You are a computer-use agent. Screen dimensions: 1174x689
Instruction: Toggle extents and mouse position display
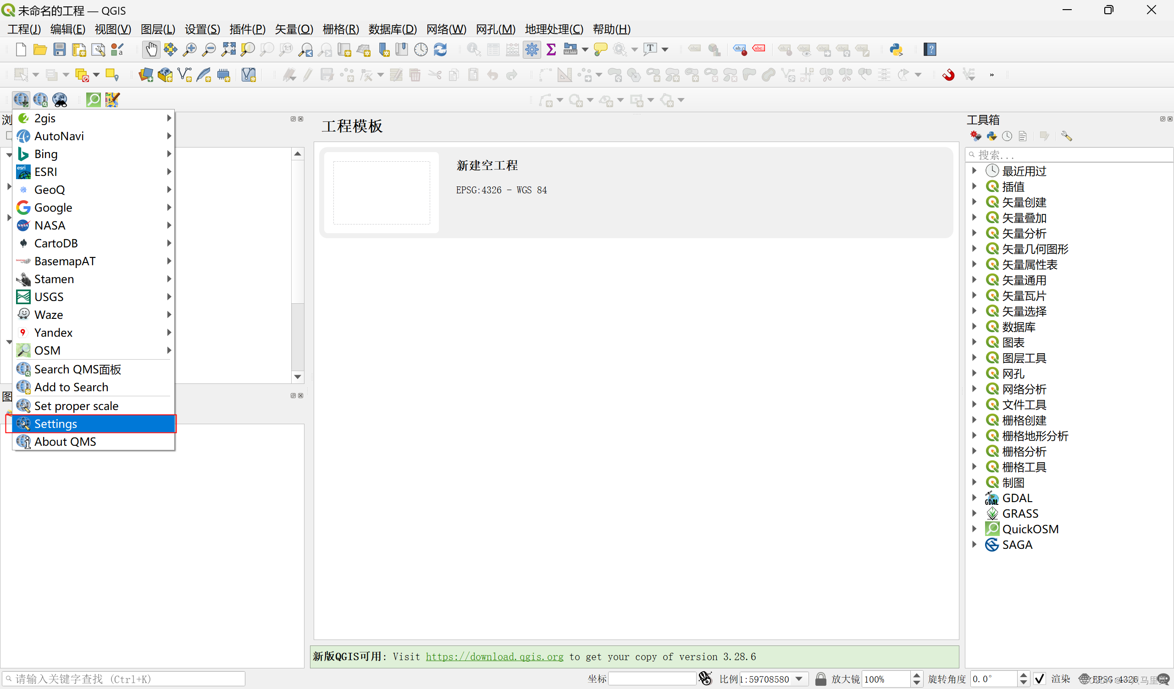pyautogui.click(x=705, y=679)
